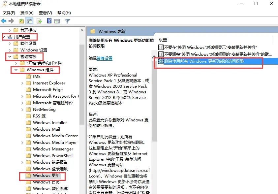Click the folder icon beside RSS 源
Image resolution: width=278 pixels, height=194 pixels.
(28, 116)
